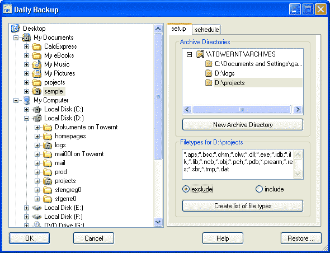
Task: Click the archive list horizontal scrollbar thumb
Action: (242, 110)
